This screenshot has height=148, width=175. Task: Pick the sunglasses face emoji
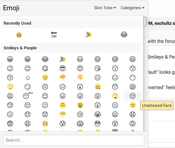click(62, 68)
